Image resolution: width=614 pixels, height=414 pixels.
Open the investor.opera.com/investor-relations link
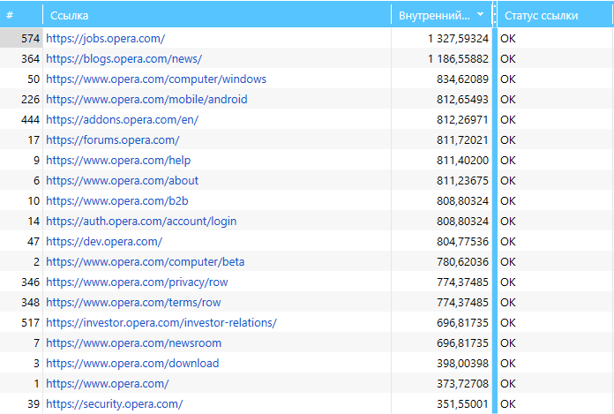161,323
